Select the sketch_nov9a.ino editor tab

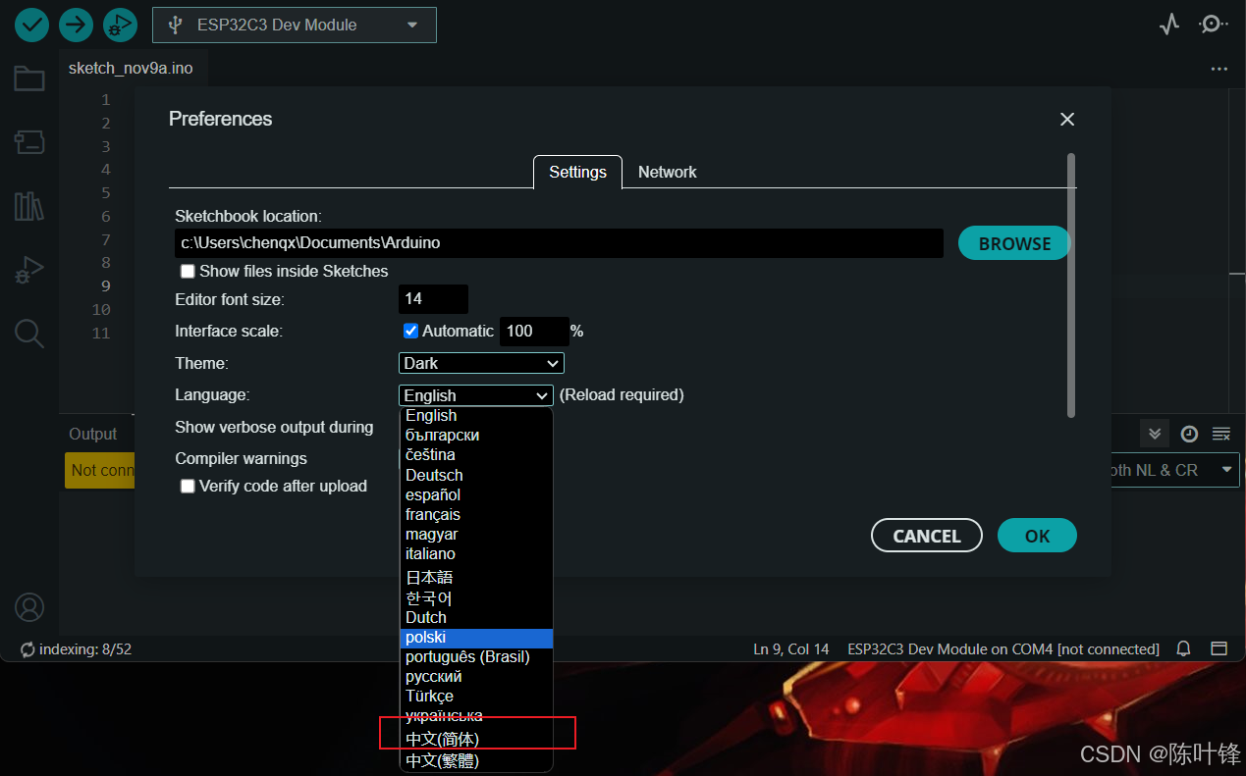(131, 68)
